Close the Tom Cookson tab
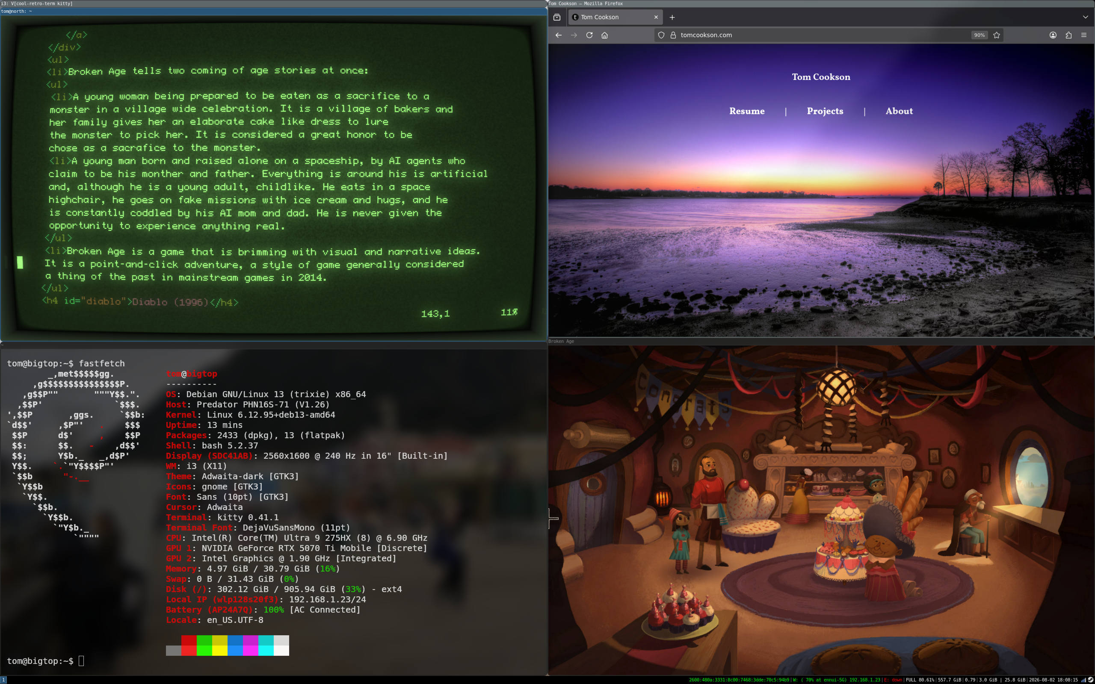Screen dimensions: 1095x684 tap(656, 17)
